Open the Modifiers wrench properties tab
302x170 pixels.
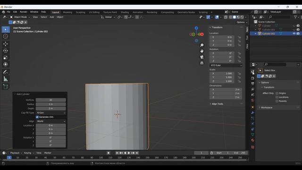point(253,112)
